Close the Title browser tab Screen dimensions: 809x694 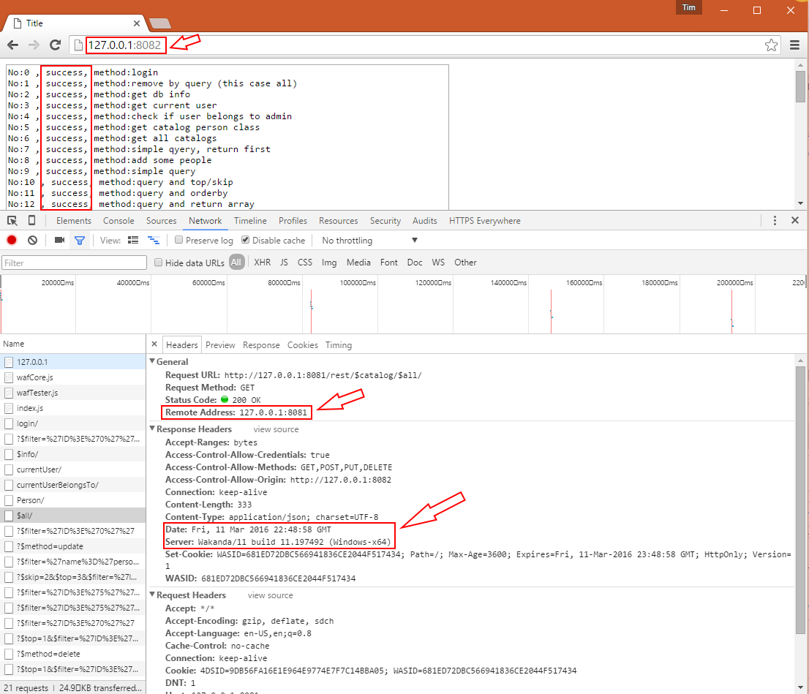coord(136,23)
